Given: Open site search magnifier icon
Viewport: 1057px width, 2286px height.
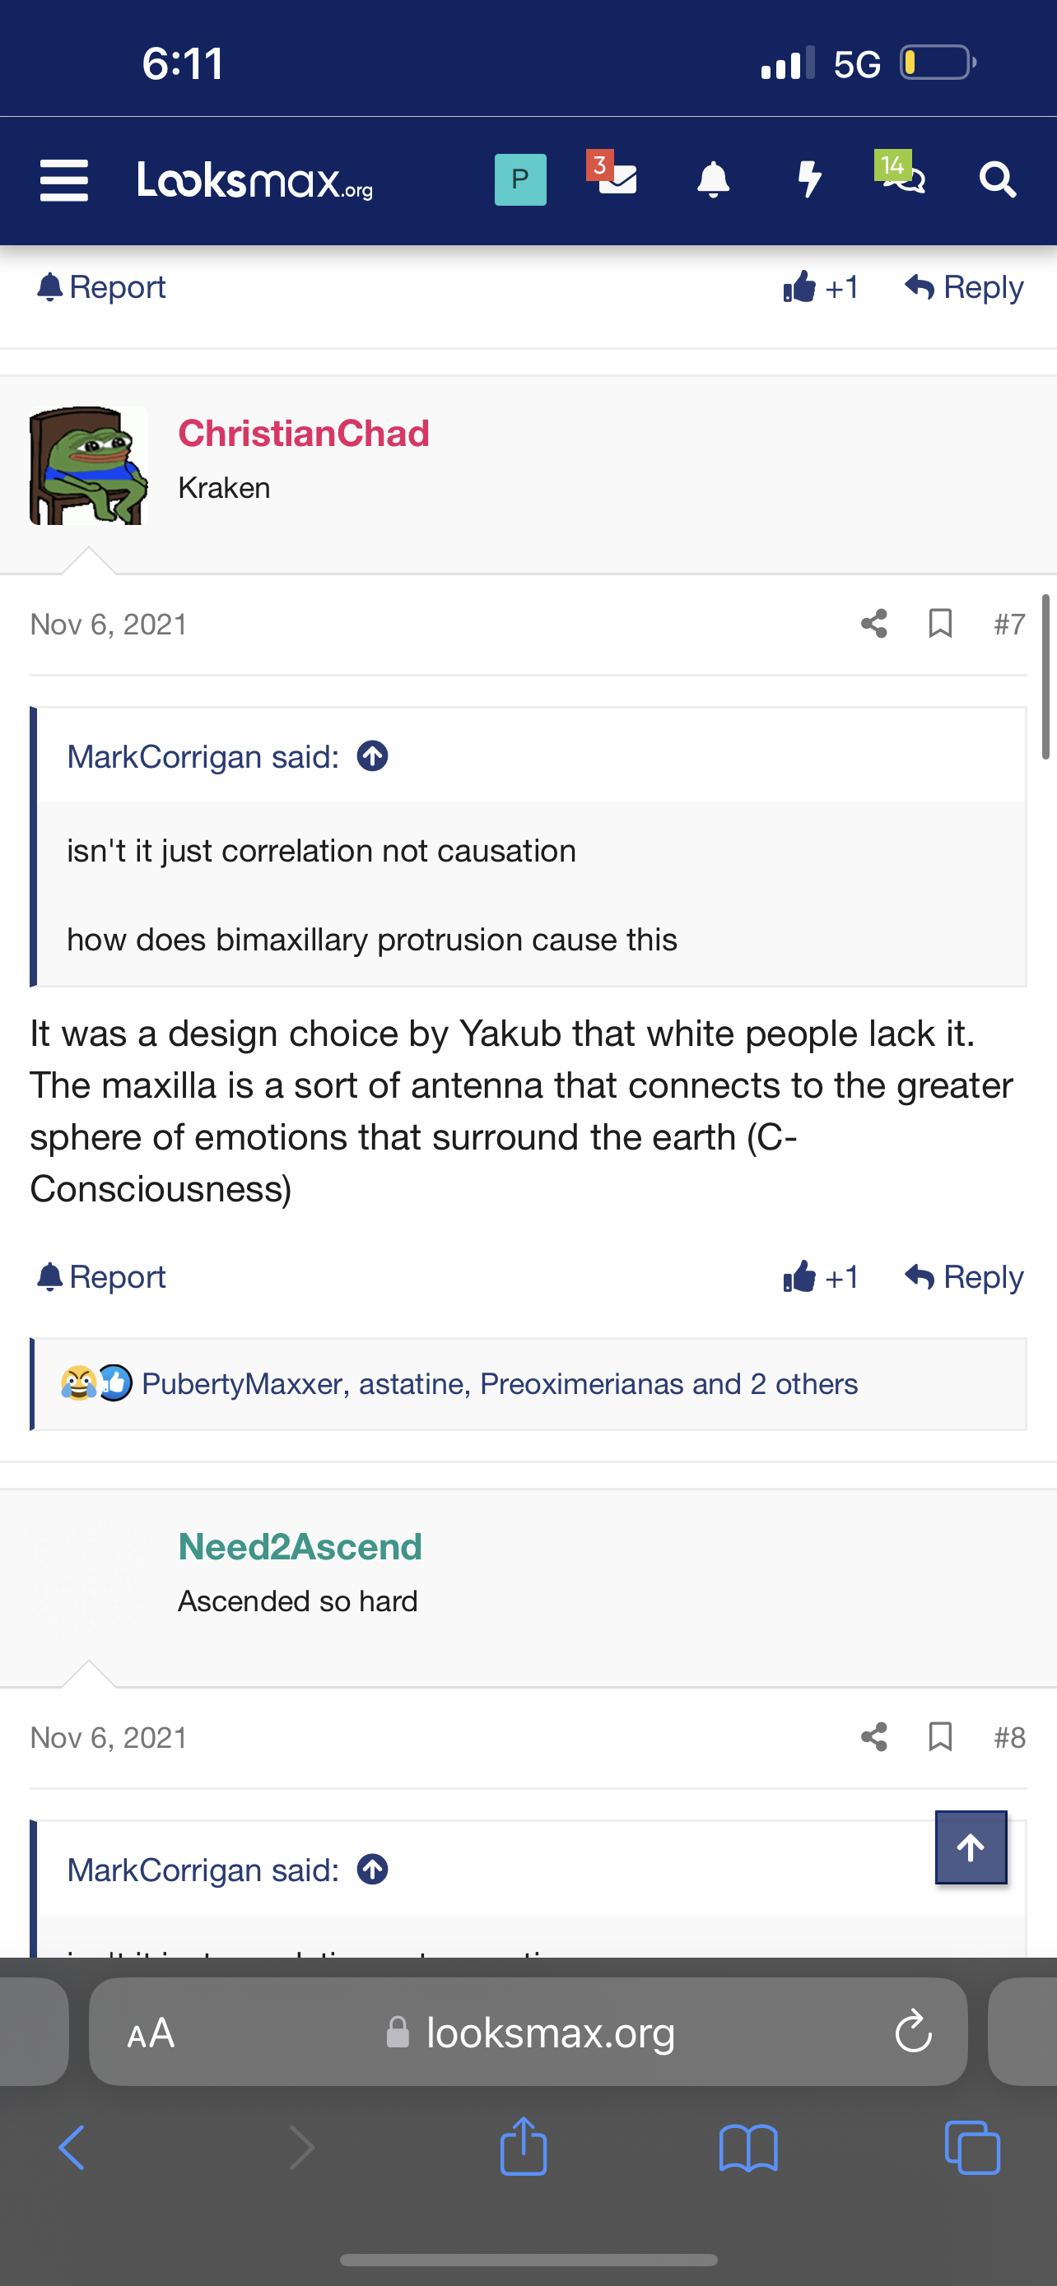Looking at the screenshot, I should [x=998, y=180].
